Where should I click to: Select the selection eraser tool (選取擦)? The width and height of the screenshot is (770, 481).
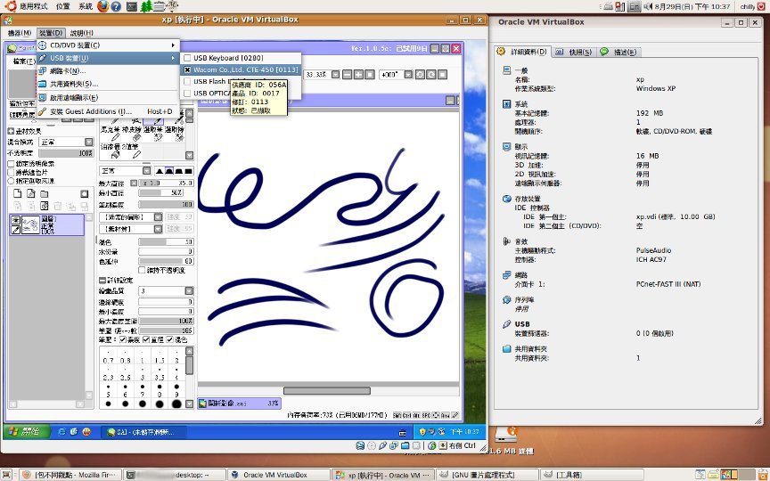(175, 135)
